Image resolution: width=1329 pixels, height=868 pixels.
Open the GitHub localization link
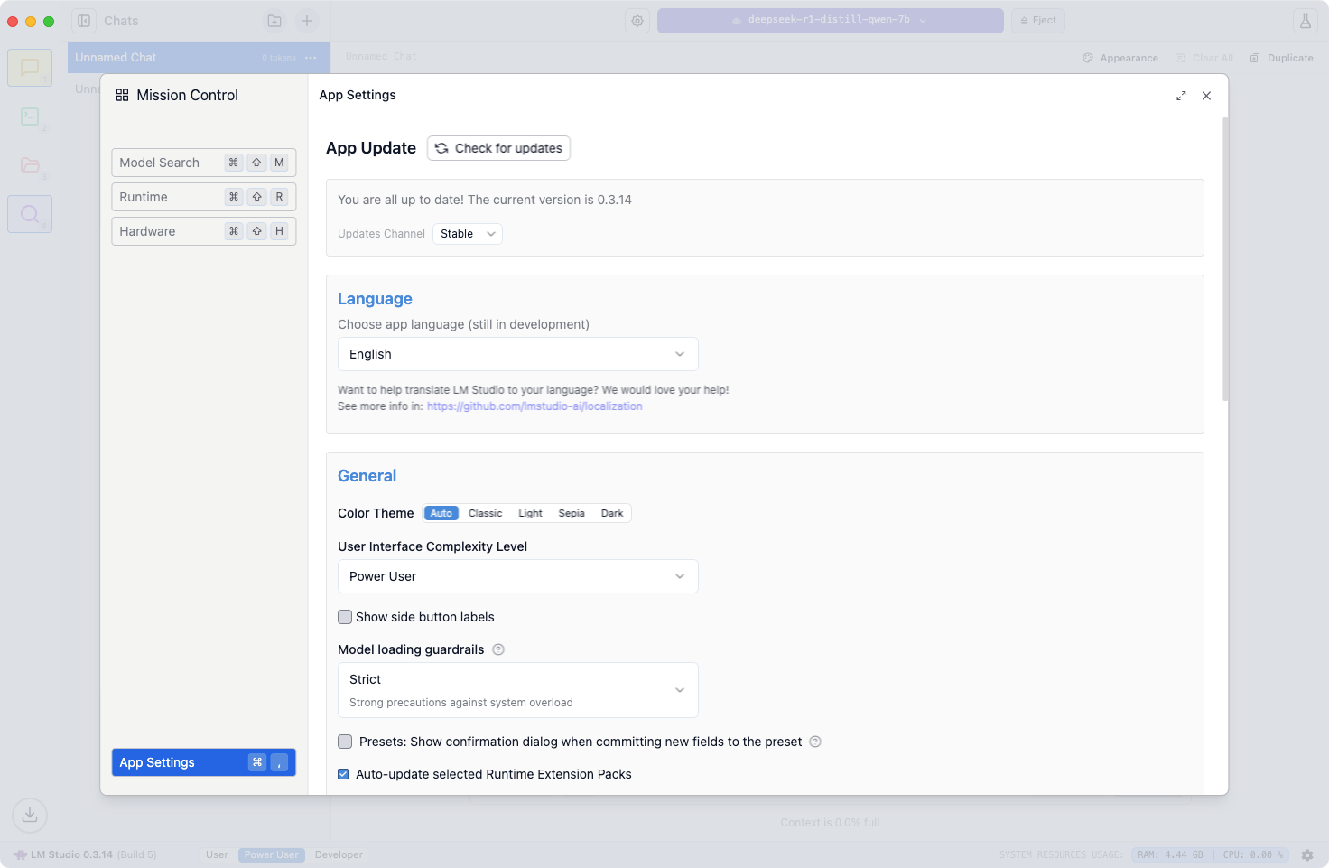pos(534,406)
